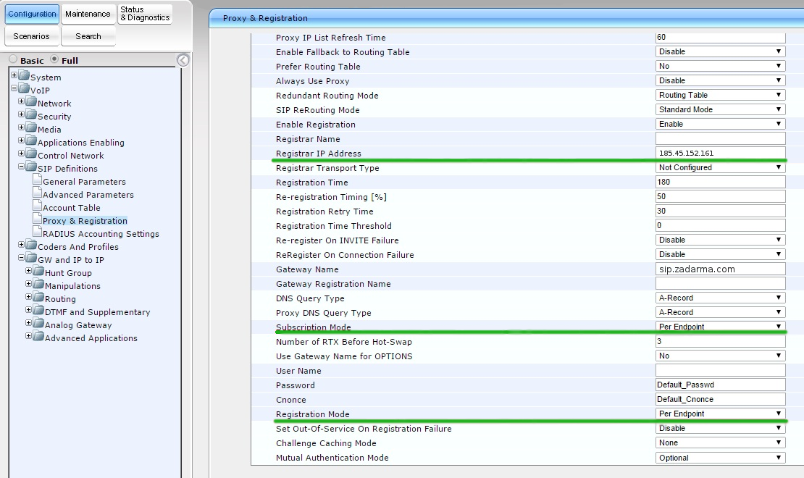
Task: Click the Analog Gateway folder icon
Action: pos(38,324)
